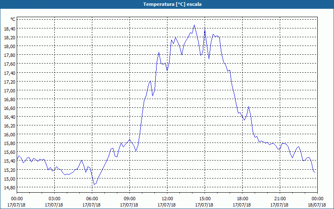The height and width of the screenshot is (209, 334).
Task: Click the 16,20 y-axis value
Action: click(10, 125)
